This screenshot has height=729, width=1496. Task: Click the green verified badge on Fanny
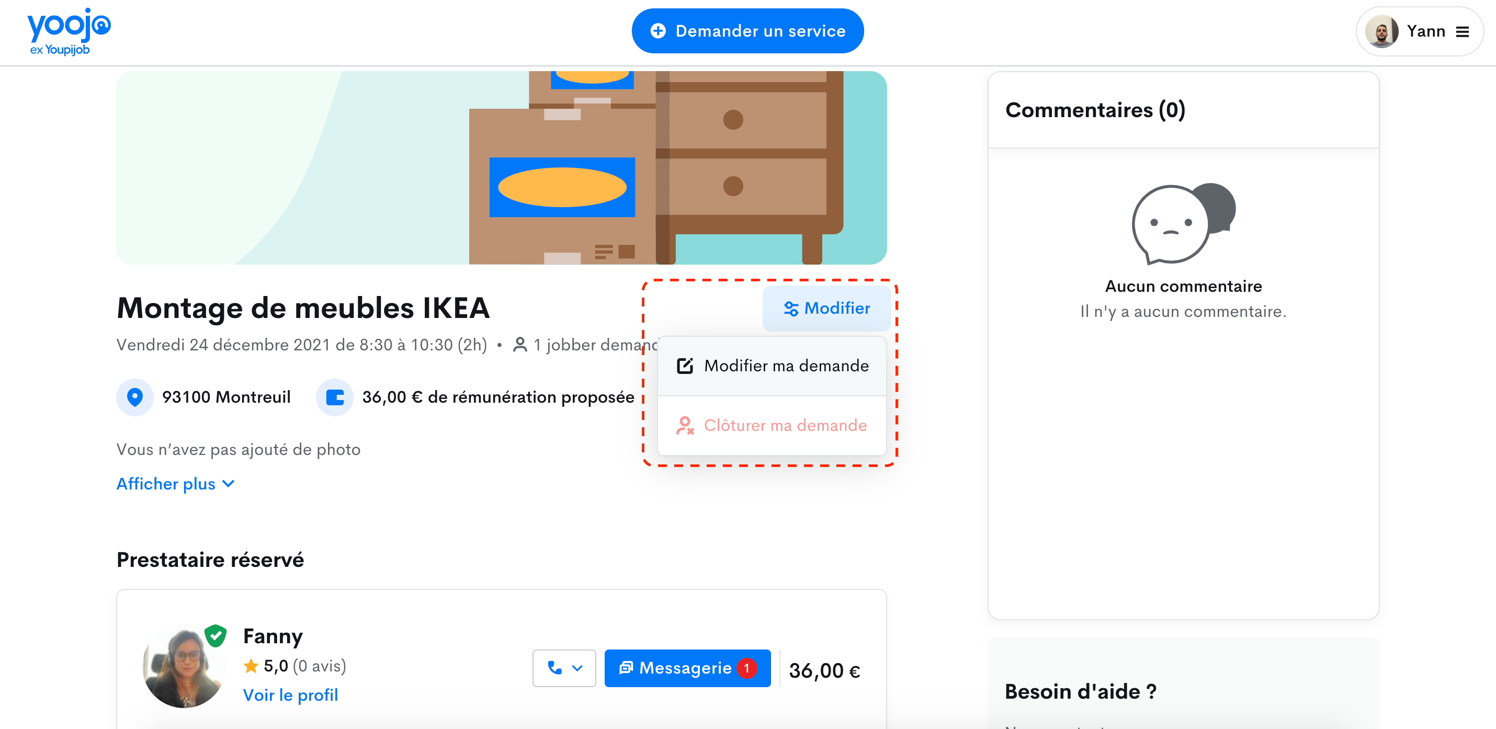(x=216, y=635)
